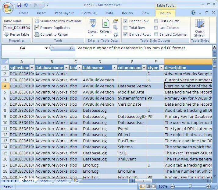Toggle the Banded Rows checkbox
This screenshot has width=218, height=190.
125,34
